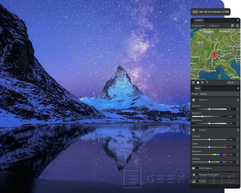Screen dimensions: 241x193
Task: Click the White Balance section label
Action: (x=205, y=168)
